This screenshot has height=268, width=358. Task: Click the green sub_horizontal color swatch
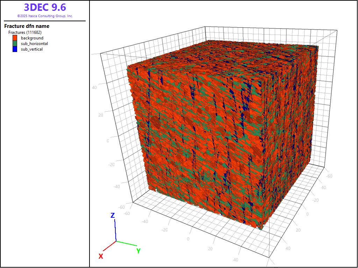click(x=15, y=44)
